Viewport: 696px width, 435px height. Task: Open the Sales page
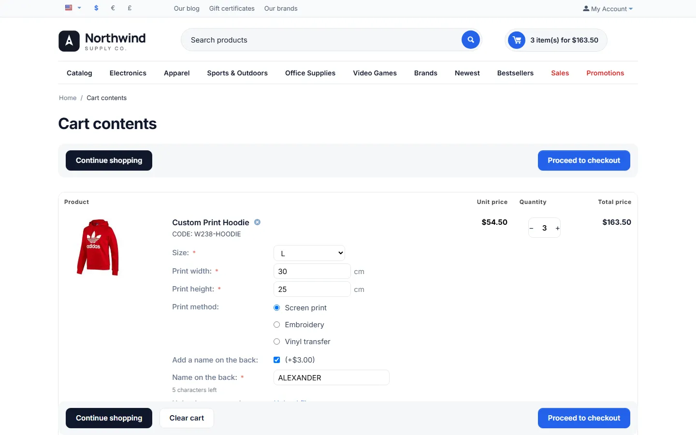(560, 73)
